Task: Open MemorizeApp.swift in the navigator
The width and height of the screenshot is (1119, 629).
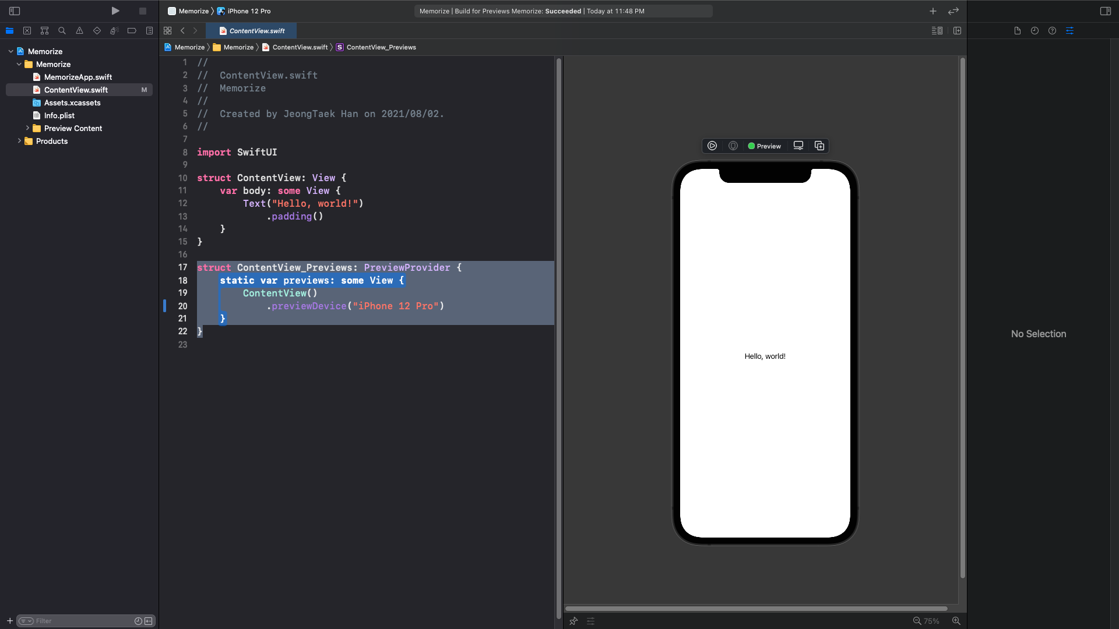Action: pyautogui.click(x=78, y=77)
